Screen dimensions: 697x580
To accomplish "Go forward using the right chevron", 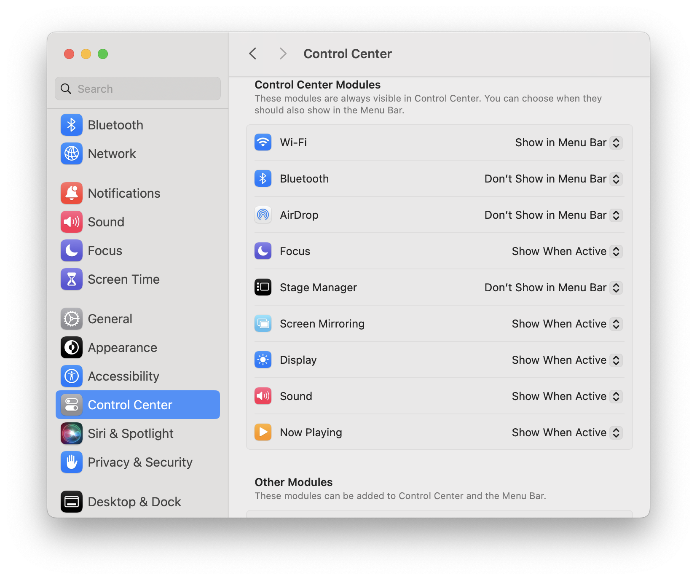I will coord(283,54).
